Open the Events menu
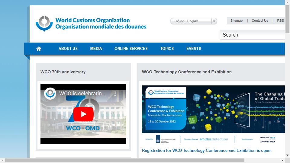This screenshot has width=290, height=163. pyautogui.click(x=194, y=48)
